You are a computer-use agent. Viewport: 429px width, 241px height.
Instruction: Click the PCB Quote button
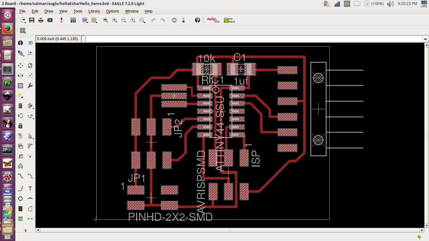point(229,20)
